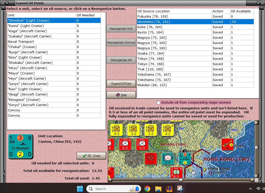
Task: Click the Windows taskbar search box
Action: 114,188
